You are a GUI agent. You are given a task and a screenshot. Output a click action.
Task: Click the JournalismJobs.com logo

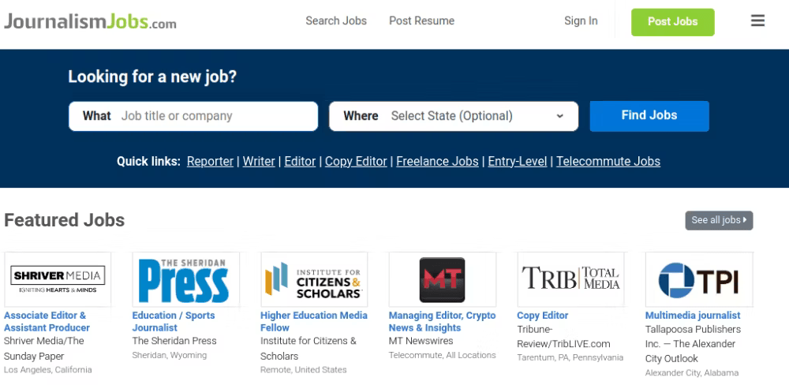[90, 21]
